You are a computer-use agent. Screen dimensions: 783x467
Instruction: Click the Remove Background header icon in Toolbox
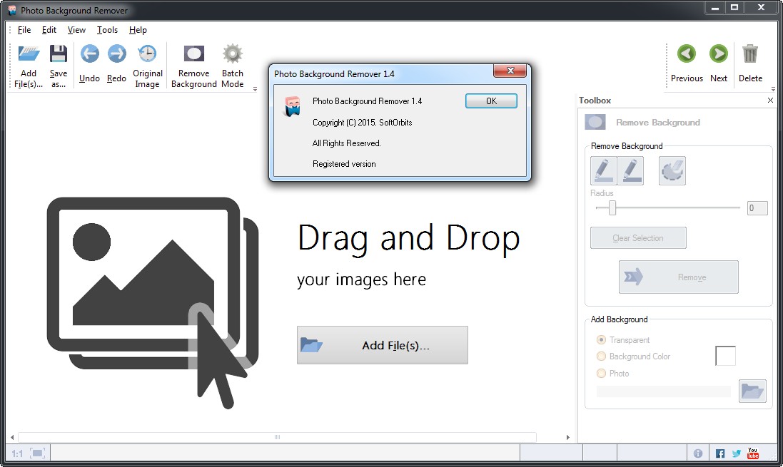595,122
